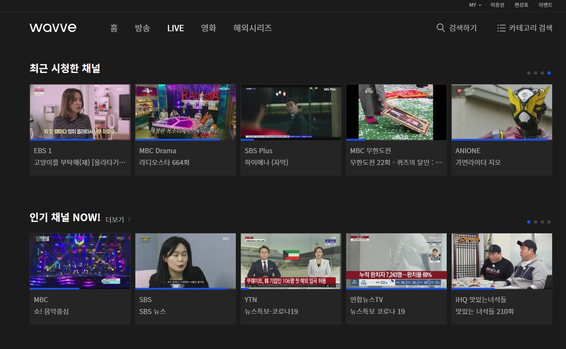Select the active fourth dot of 최근 시청한 채널
This screenshot has height=349, width=566.
(549, 73)
